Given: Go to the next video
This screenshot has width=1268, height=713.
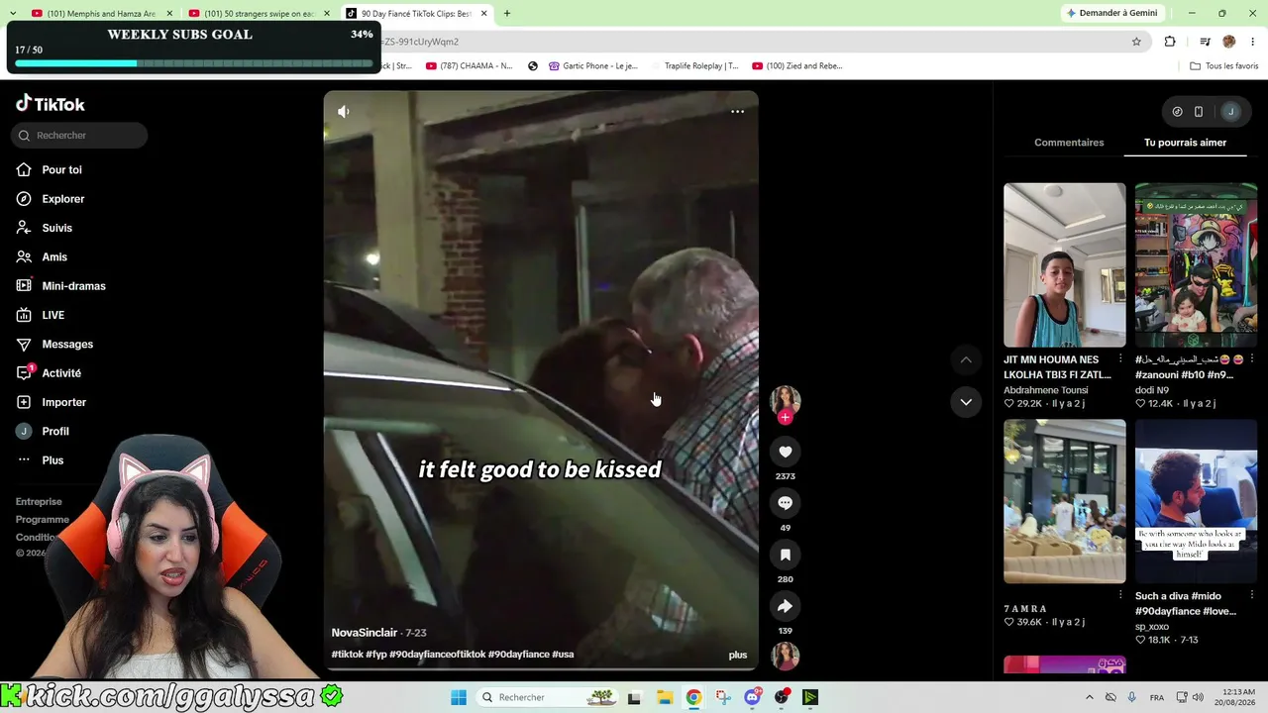Looking at the screenshot, I should (966, 401).
